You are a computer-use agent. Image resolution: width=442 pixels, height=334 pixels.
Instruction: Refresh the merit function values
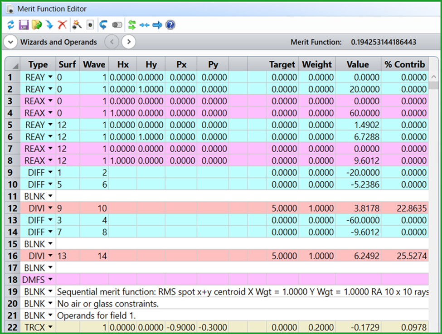(10, 24)
